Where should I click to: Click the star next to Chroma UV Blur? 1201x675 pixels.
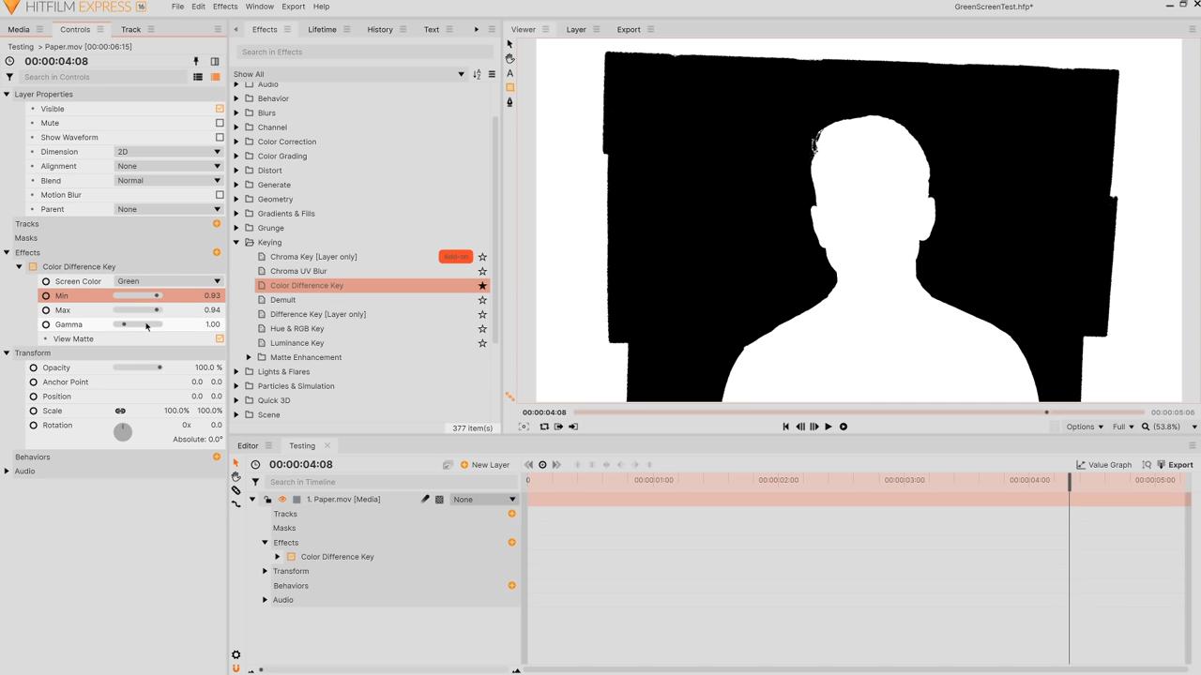(x=482, y=271)
